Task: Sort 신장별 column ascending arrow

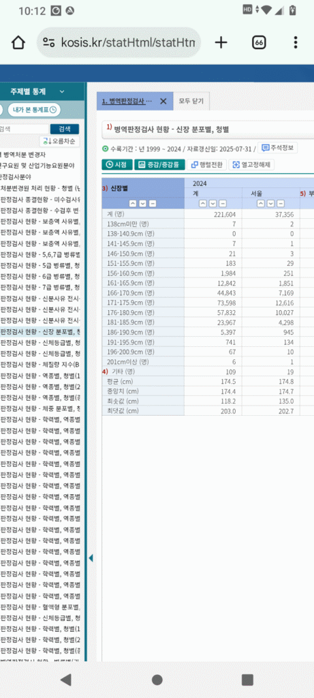Action: coord(133,203)
